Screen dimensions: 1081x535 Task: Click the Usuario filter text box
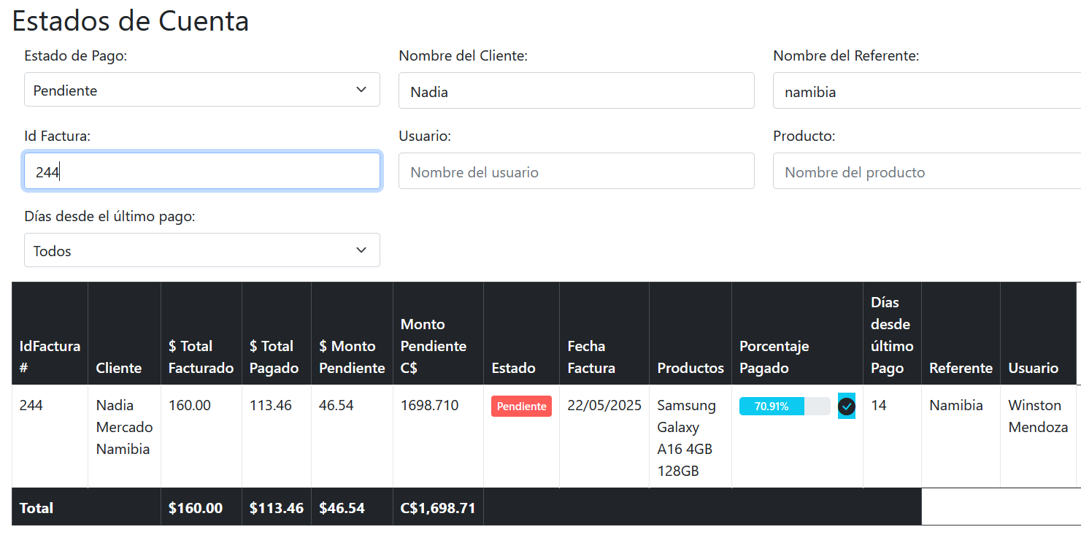(576, 172)
